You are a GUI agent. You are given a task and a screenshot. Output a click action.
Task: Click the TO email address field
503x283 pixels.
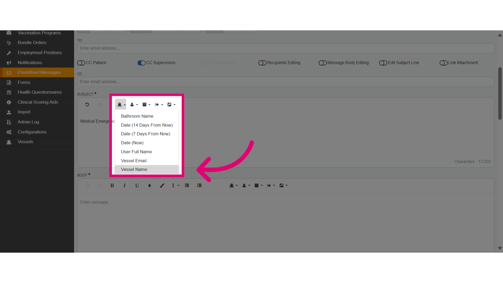[286, 48]
